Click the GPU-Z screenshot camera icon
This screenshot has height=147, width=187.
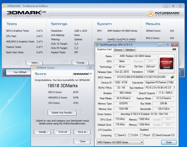(174, 49)
